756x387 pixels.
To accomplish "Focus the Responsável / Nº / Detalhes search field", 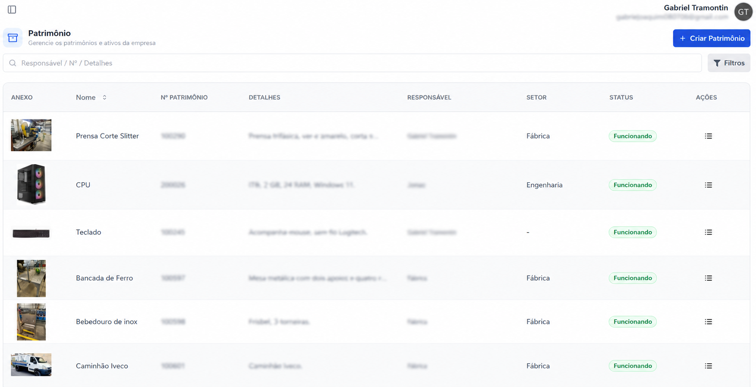I will pos(352,63).
